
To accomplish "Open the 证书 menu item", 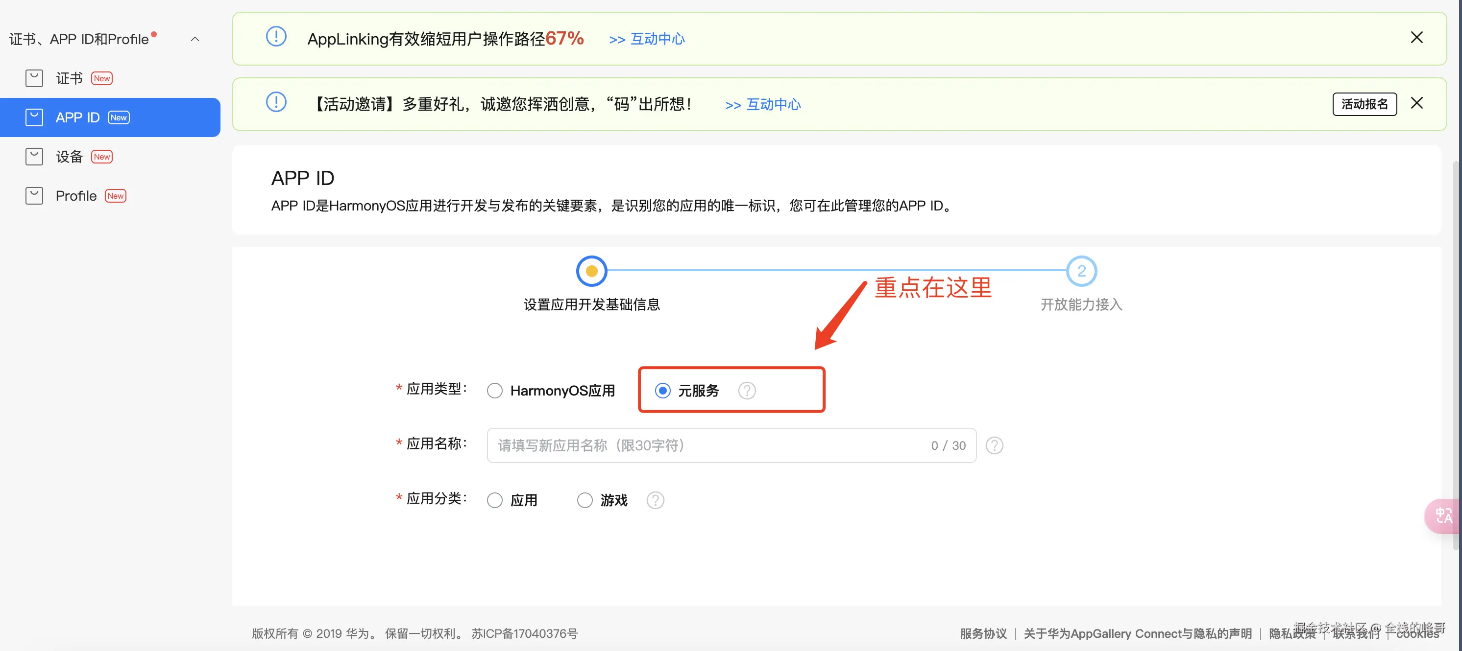I will coord(69,78).
